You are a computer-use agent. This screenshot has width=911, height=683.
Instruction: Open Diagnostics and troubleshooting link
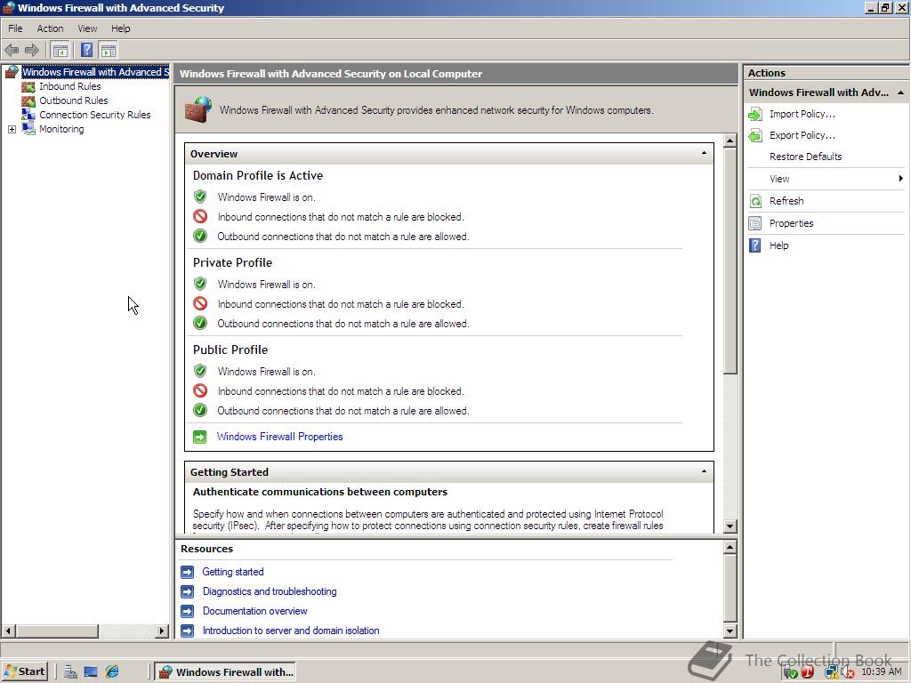[269, 591]
